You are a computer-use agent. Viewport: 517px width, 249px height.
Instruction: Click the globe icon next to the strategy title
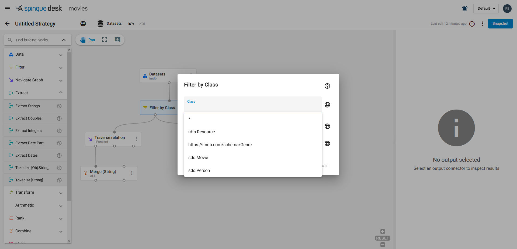tap(83, 24)
